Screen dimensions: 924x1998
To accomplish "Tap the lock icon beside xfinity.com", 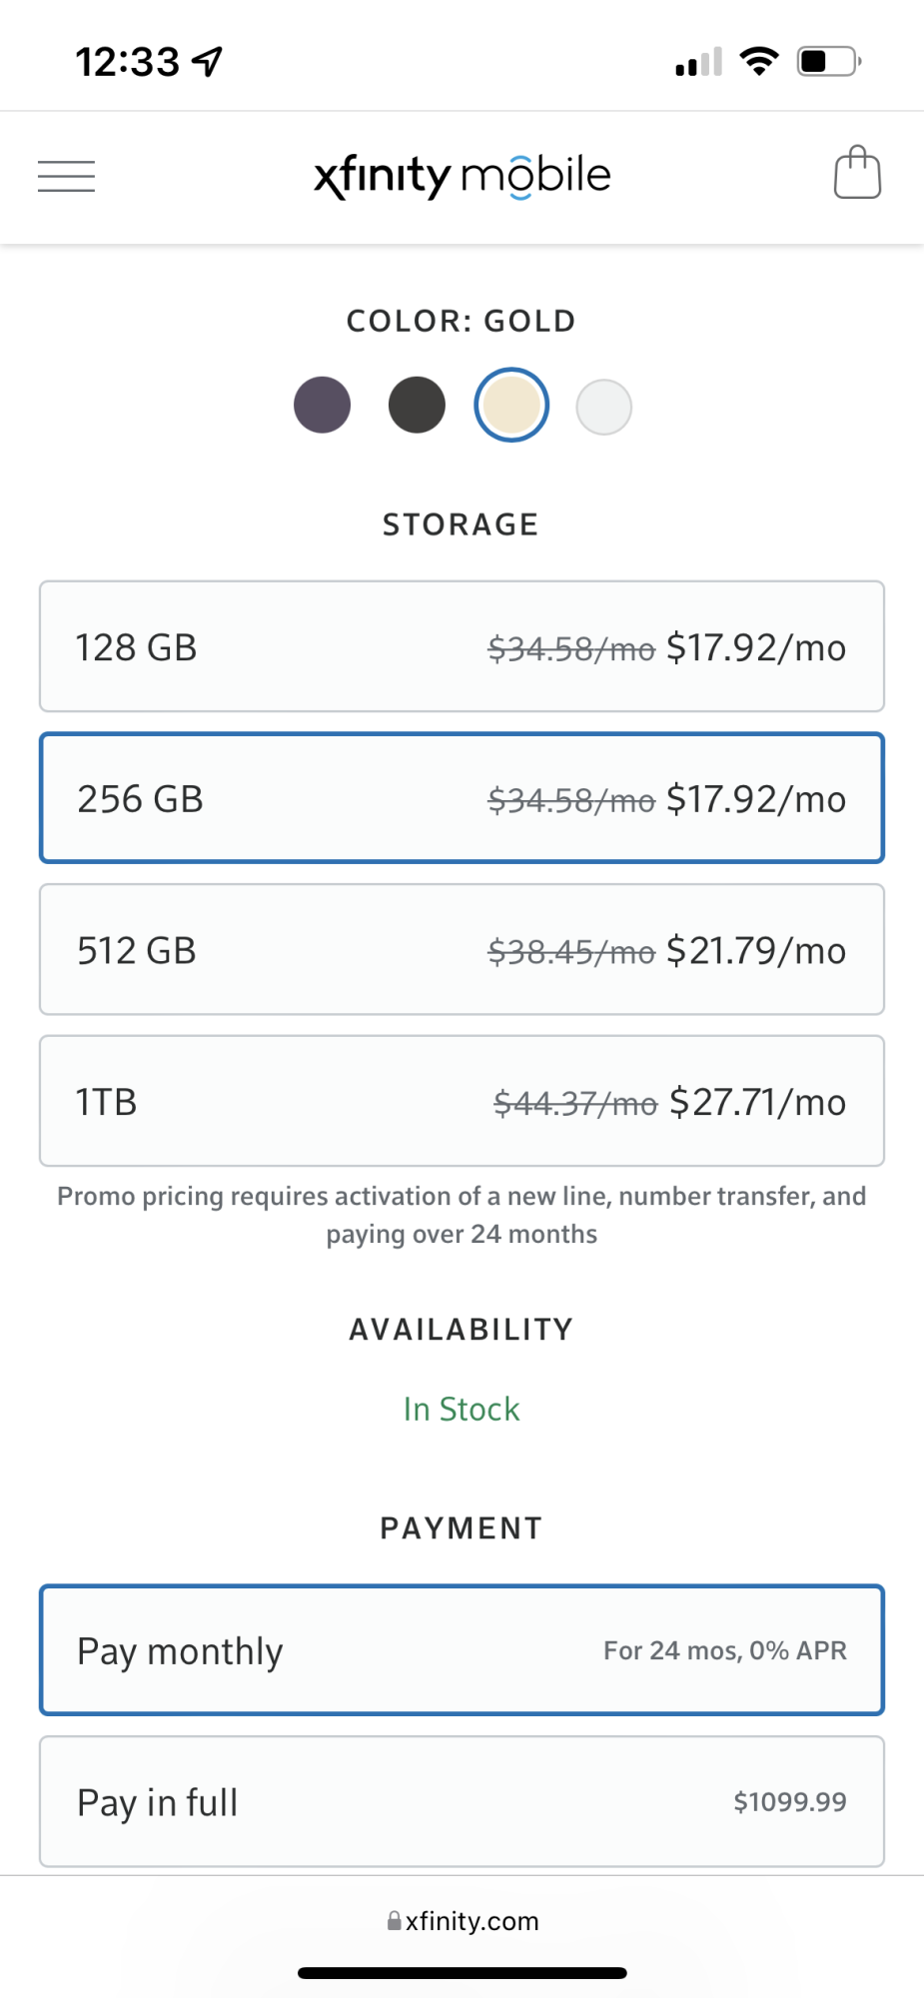I will click(395, 1921).
